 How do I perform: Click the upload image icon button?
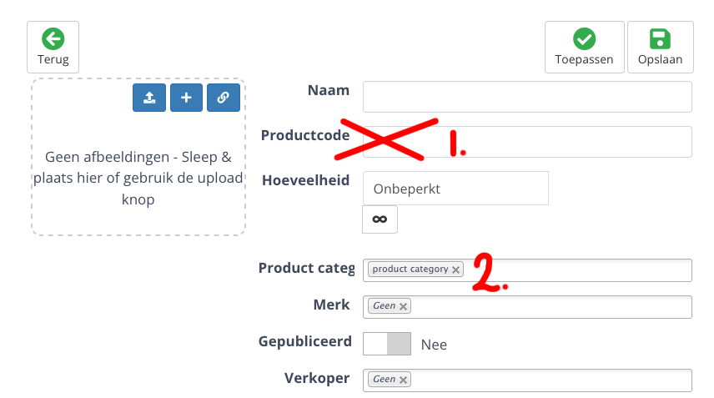tap(149, 98)
